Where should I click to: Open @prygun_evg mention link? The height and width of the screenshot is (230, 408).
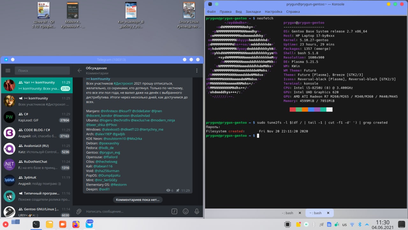click(110, 152)
